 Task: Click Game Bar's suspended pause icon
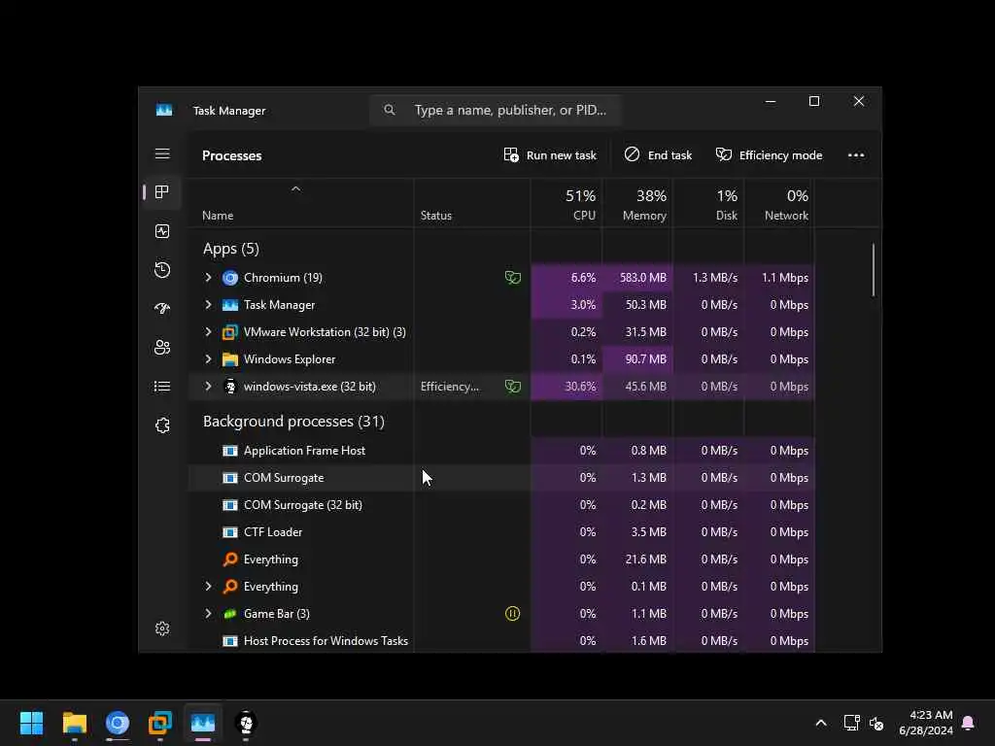tap(513, 614)
